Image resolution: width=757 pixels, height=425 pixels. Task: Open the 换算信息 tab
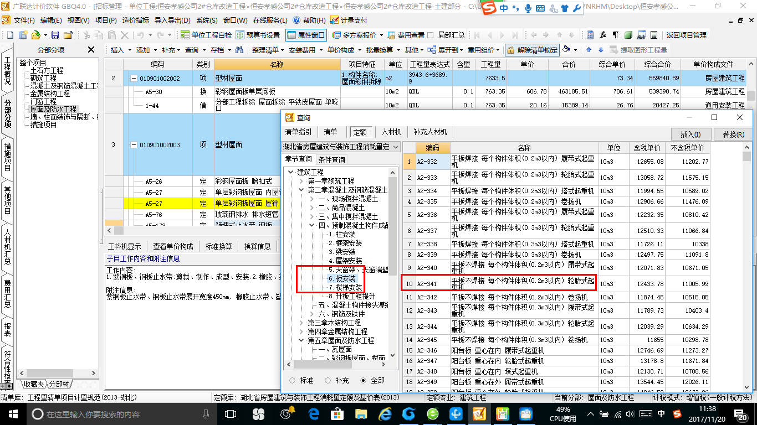point(257,246)
